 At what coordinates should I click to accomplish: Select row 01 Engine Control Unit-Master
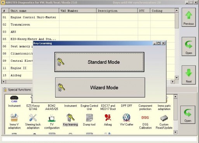(x=88, y=17)
